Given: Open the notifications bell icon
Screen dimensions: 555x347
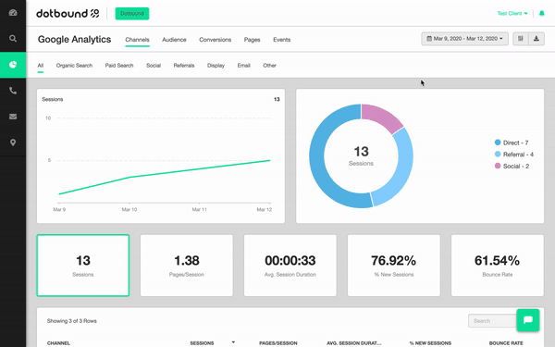Looking at the screenshot, I should click(x=541, y=14).
